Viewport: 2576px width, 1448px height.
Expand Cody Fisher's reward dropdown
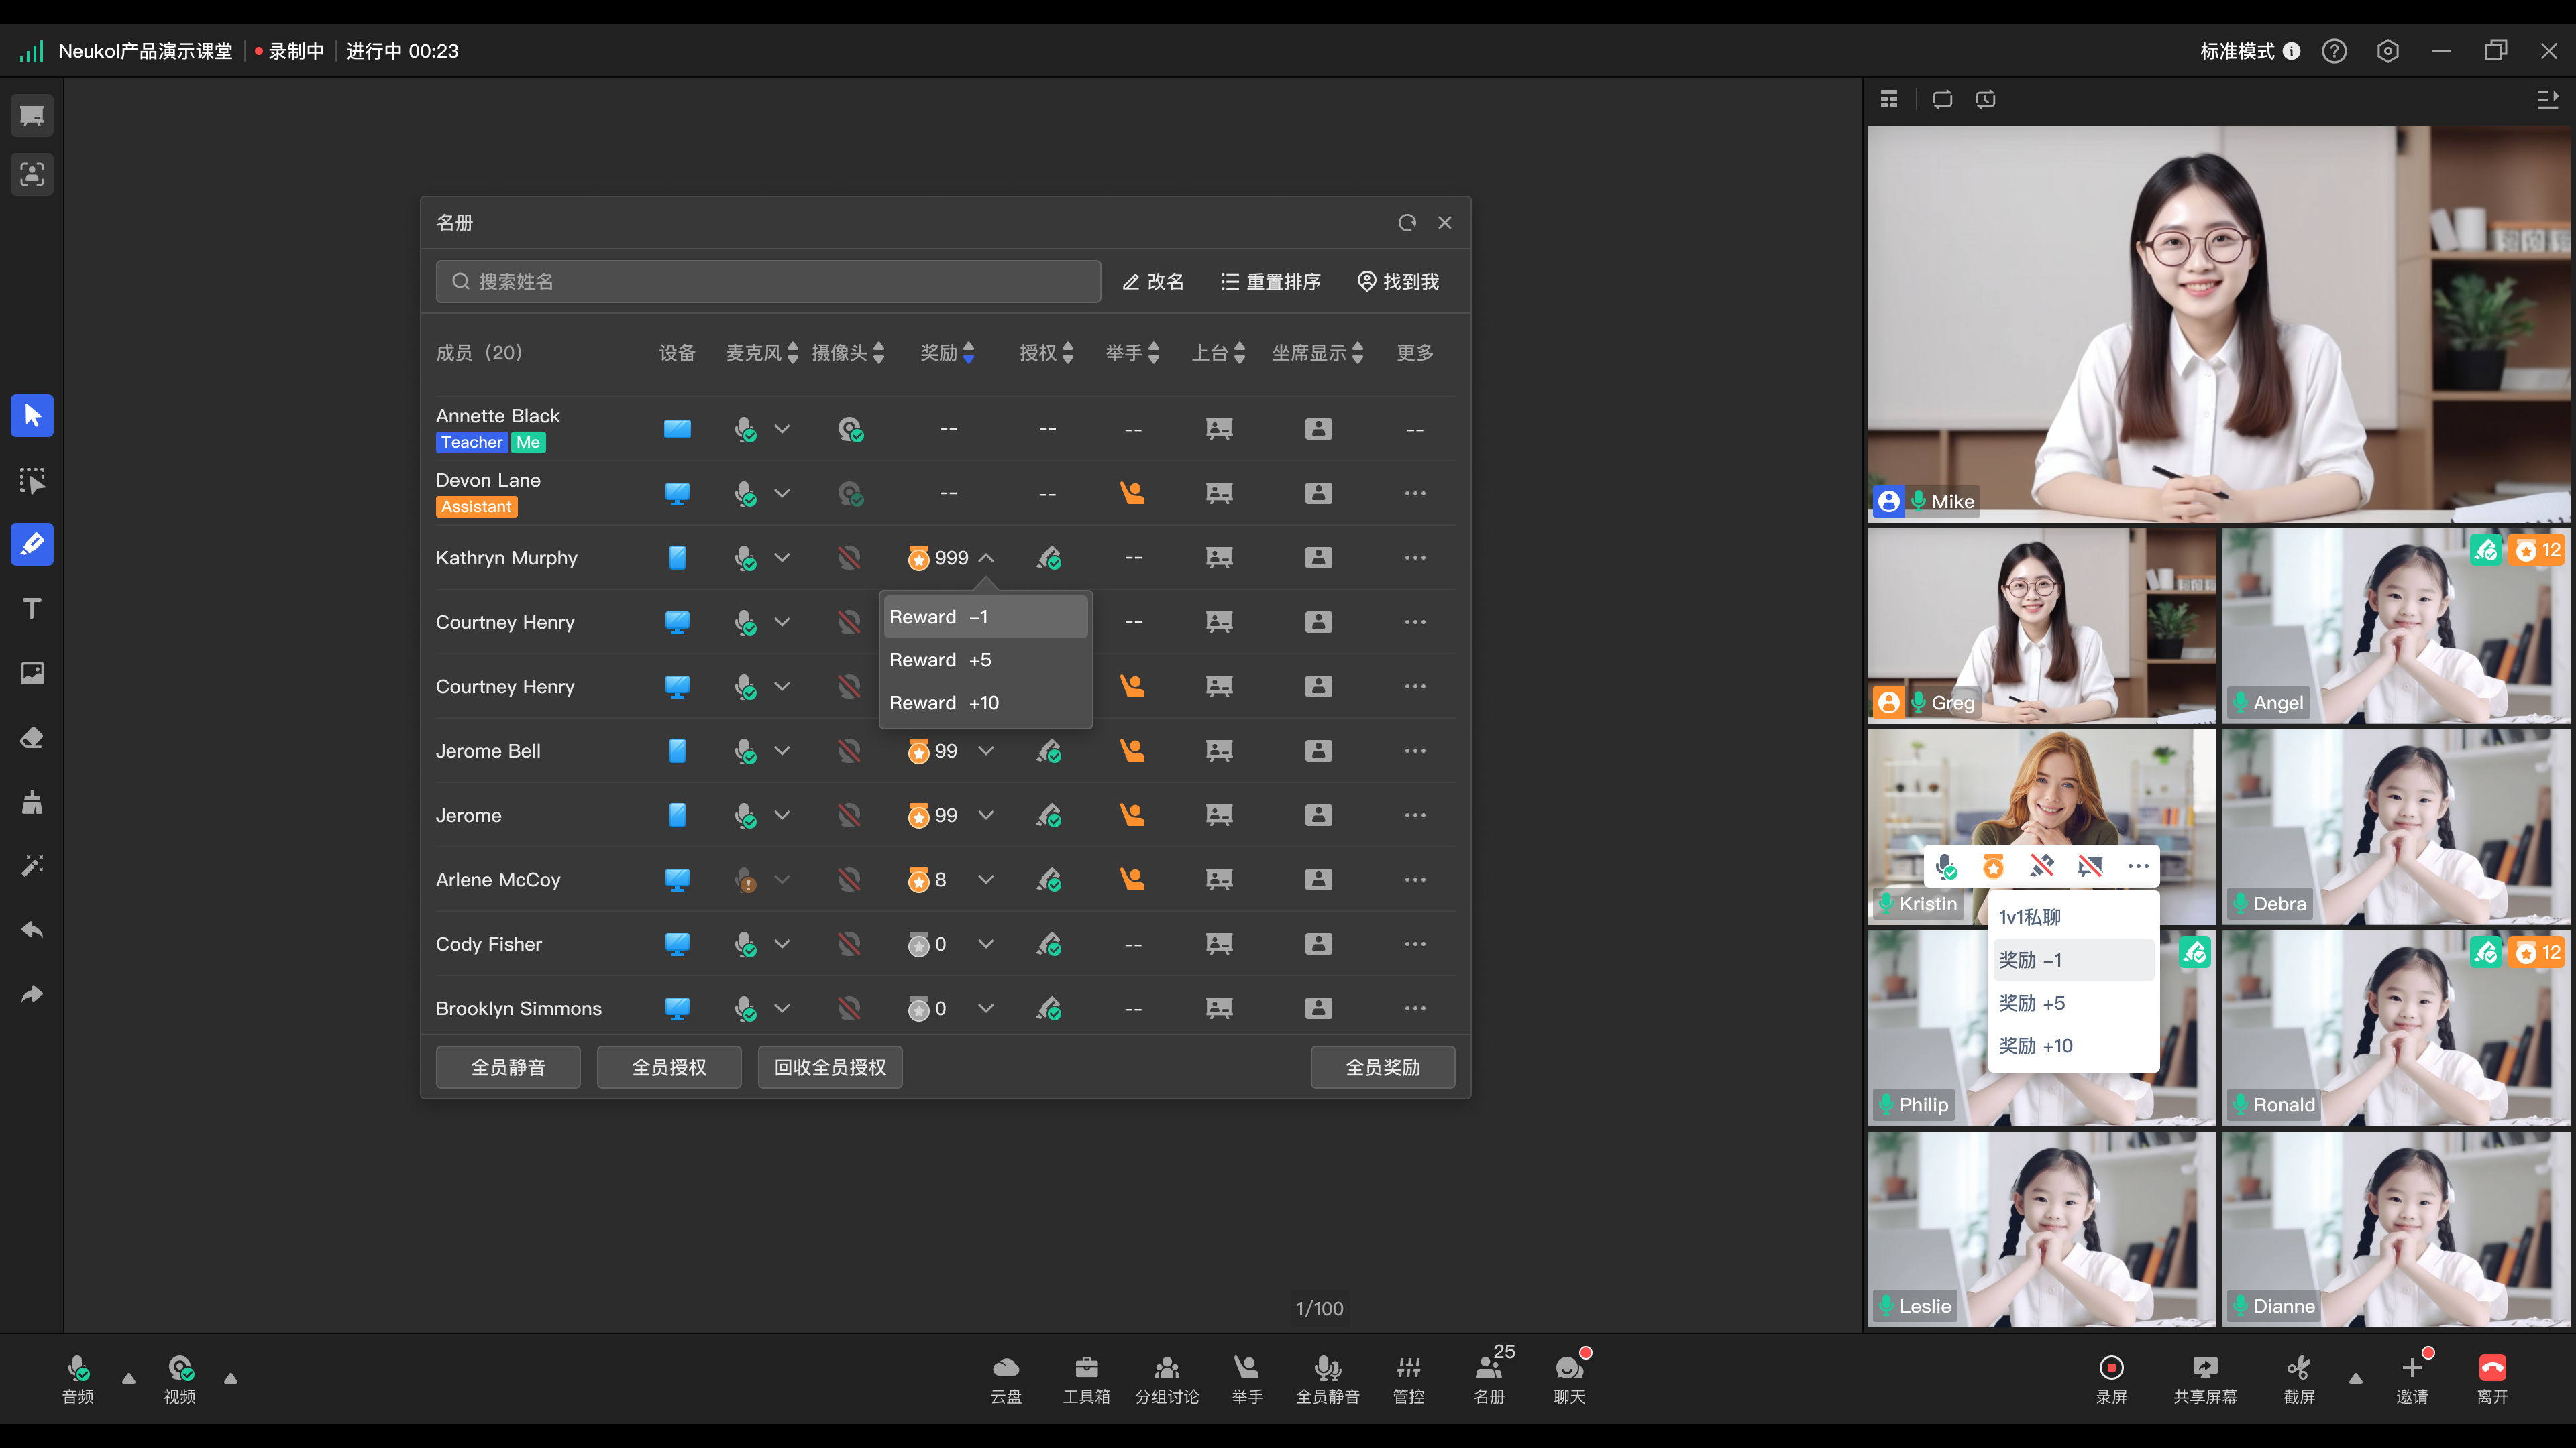click(986, 943)
